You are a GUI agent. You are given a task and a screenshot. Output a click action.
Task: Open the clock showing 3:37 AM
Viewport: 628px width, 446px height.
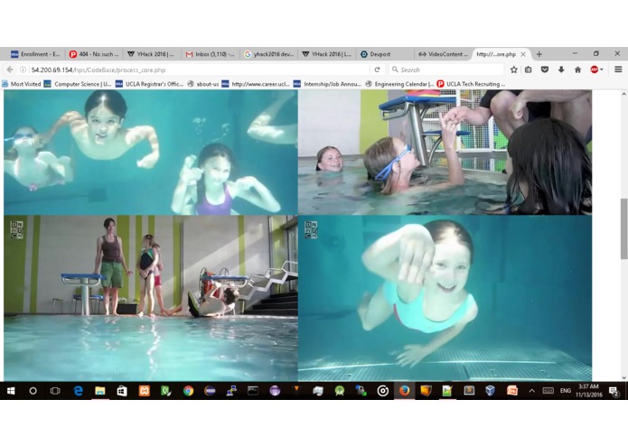589,390
